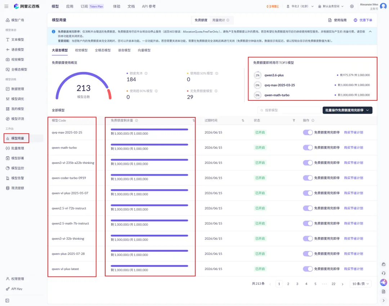Screen dimensions: 389x306
Task: Toggle 免费额度用完即停 for qvq-max-2025-03-25
Action: (x=308, y=132)
